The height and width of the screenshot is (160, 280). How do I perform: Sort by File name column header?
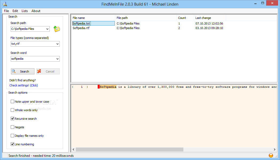[93, 18]
